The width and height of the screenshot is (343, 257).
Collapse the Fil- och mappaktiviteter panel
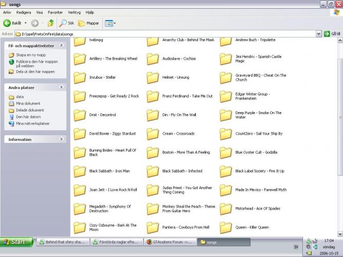61,45
